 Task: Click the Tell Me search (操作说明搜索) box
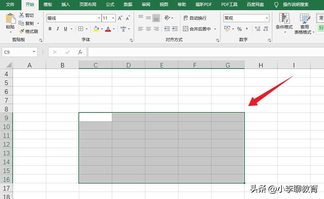coord(296,5)
